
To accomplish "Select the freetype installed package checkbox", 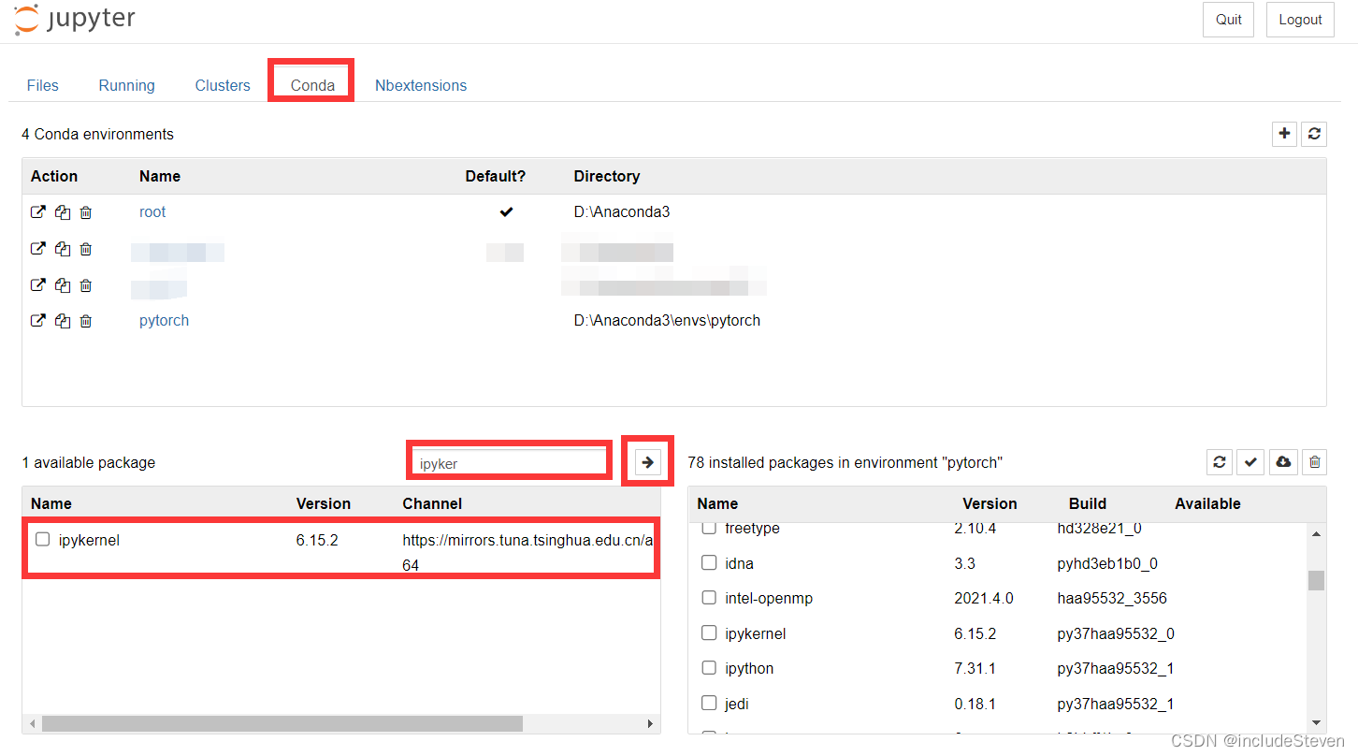I will pos(709,528).
